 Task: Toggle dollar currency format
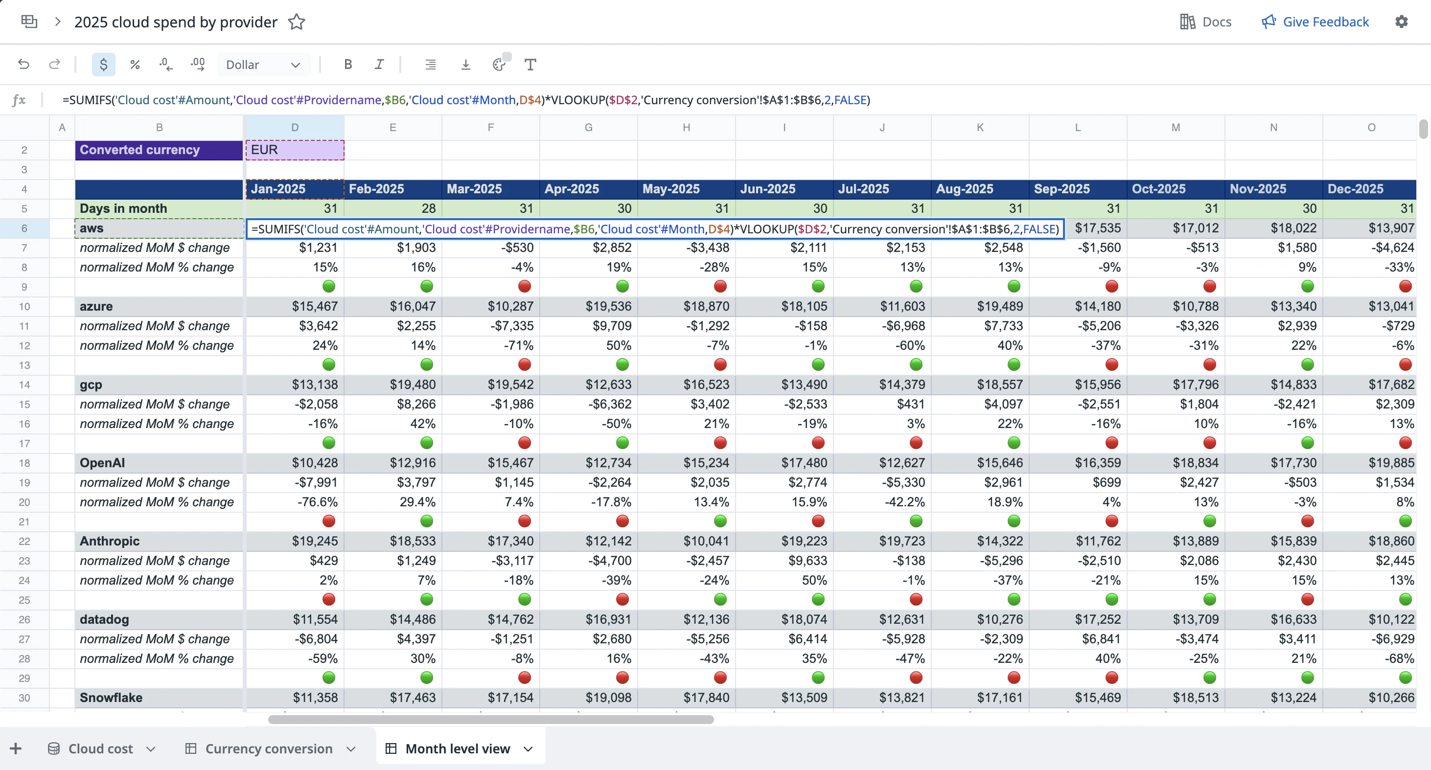point(103,65)
